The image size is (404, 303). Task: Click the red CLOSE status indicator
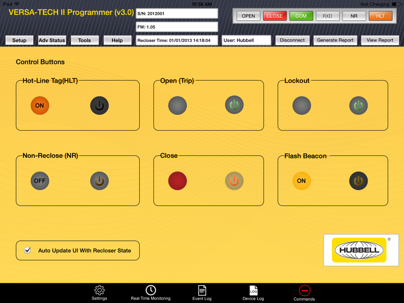[275, 16]
